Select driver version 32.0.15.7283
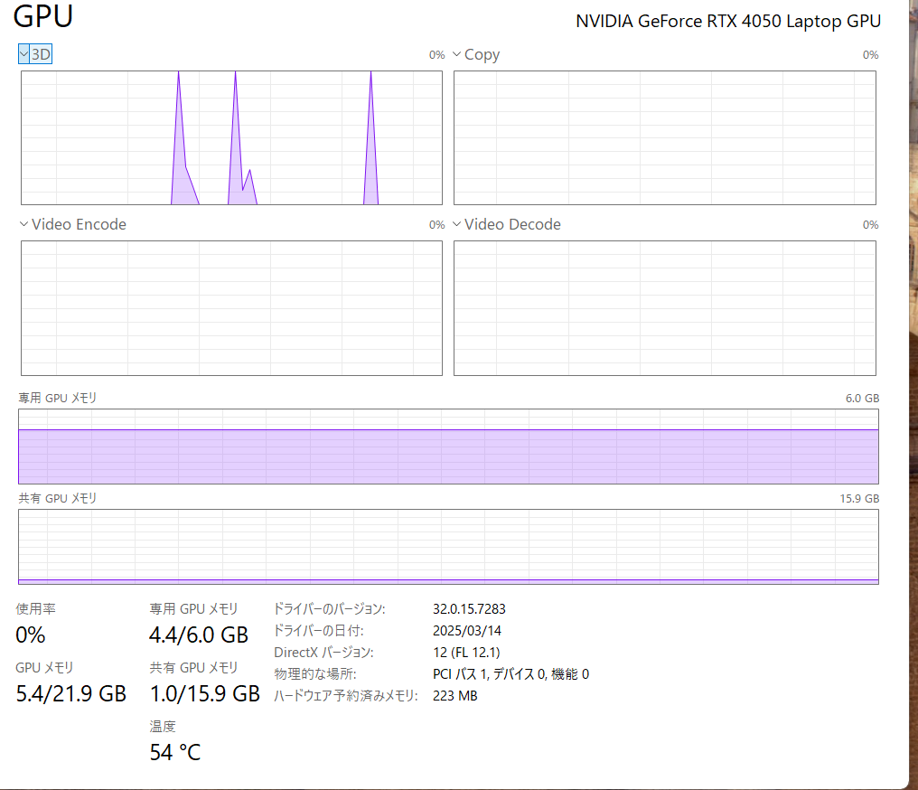The width and height of the screenshot is (918, 790). pyautogui.click(x=469, y=609)
